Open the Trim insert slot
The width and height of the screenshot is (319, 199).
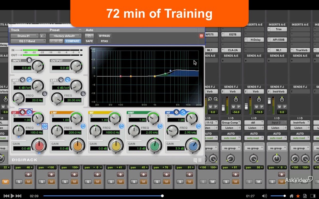pos(277,29)
